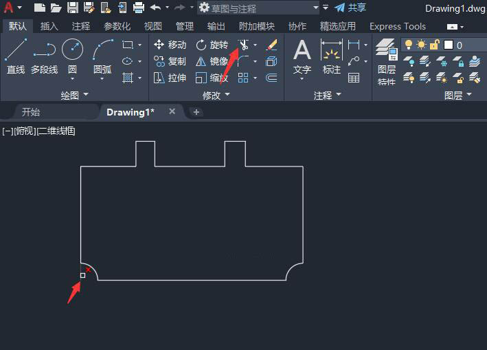Toggle the layer lock padlock icon
487x350 pixels.
coord(434,45)
